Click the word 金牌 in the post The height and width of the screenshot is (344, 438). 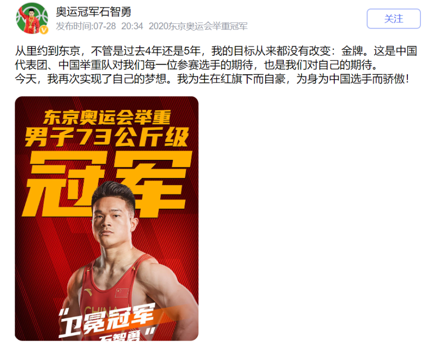coord(352,51)
